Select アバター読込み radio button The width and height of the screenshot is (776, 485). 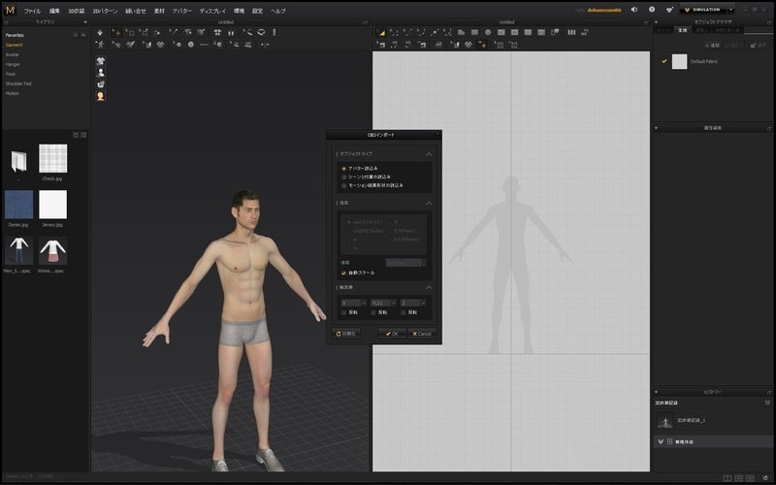[x=344, y=169]
